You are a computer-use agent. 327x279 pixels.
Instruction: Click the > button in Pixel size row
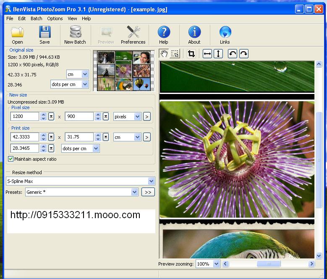click(x=147, y=117)
